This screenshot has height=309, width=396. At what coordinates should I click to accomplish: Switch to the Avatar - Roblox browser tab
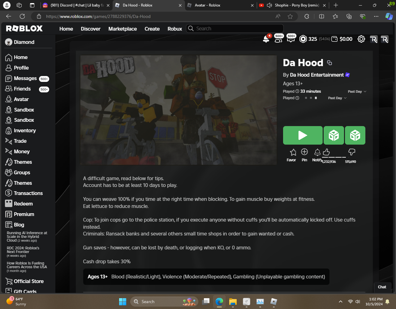pyautogui.click(x=220, y=5)
